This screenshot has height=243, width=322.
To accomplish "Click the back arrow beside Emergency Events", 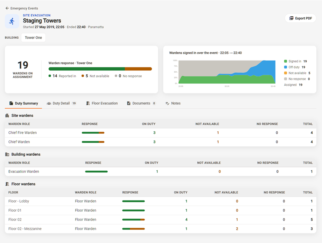I will click(7, 8).
